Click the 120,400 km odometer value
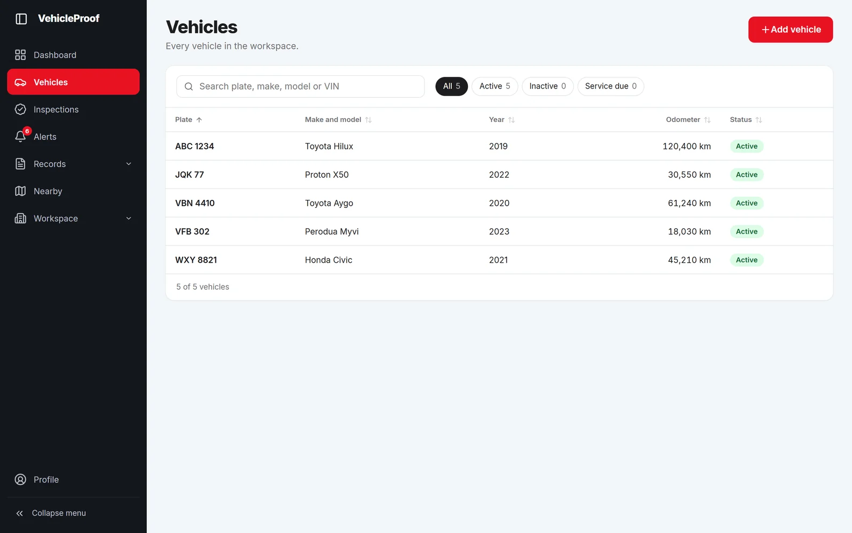Viewport: 852px width, 533px height. pyautogui.click(x=687, y=146)
